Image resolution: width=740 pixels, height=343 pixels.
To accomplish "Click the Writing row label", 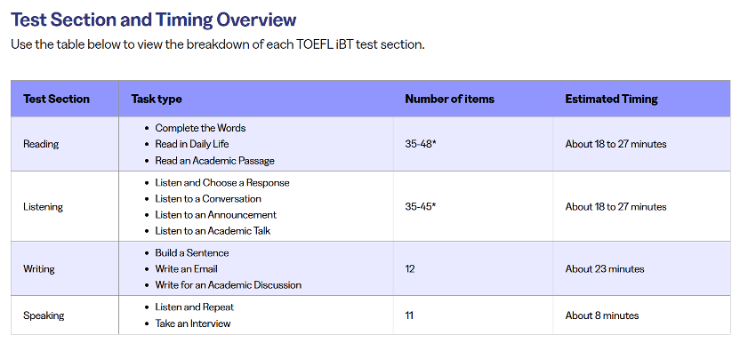I will [39, 269].
